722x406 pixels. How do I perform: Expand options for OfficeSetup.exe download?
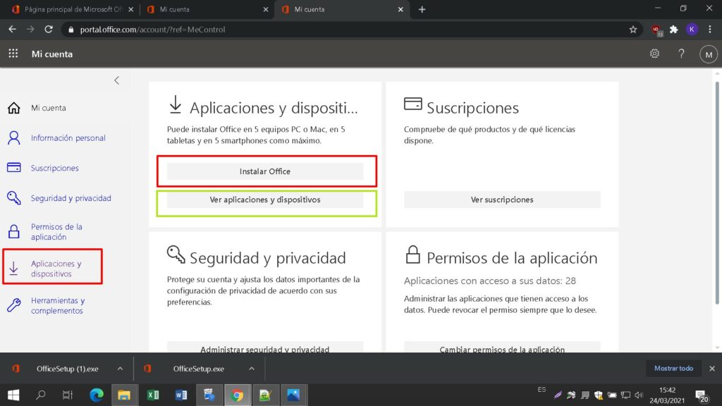[252, 369]
